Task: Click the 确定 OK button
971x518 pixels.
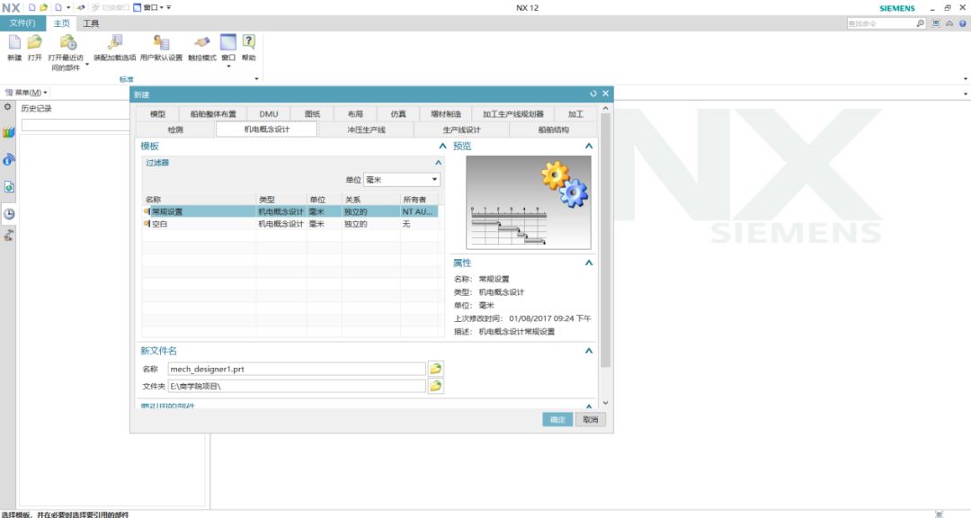Action: pyautogui.click(x=557, y=419)
